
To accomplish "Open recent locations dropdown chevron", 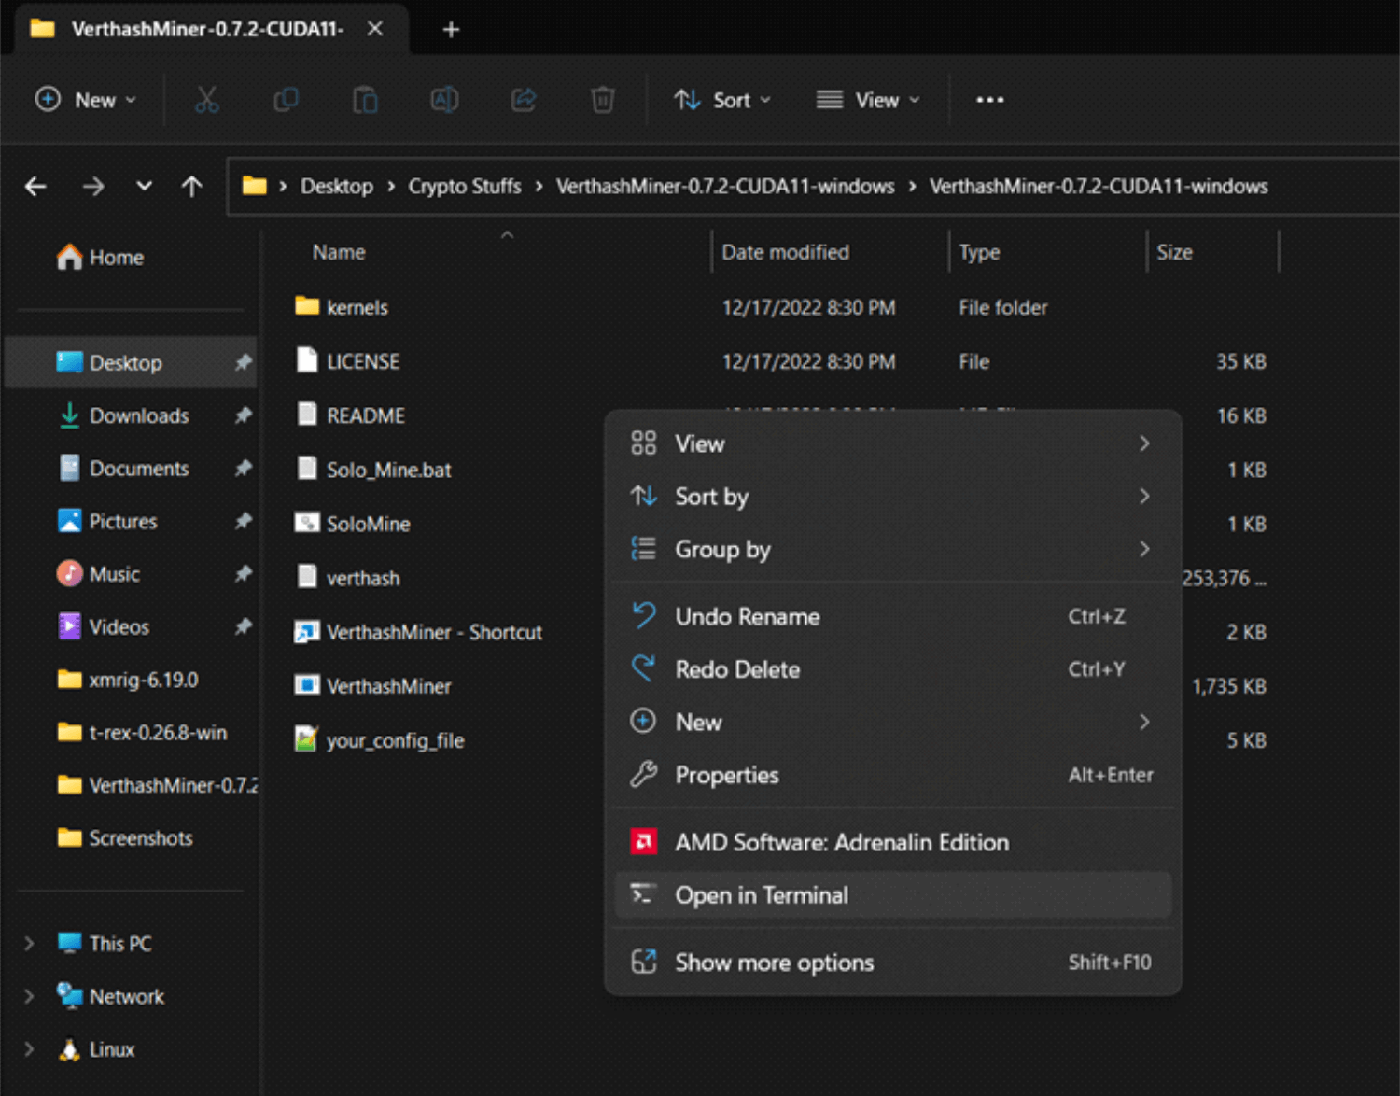I will pos(144,186).
